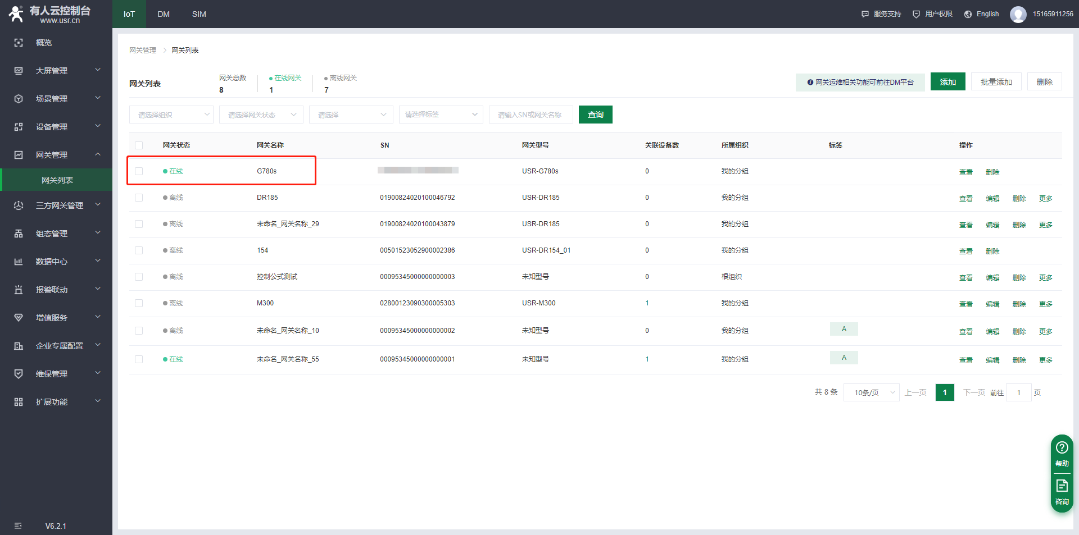Click the 查询 search button
The width and height of the screenshot is (1079, 535).
click(x=595, y=115)
